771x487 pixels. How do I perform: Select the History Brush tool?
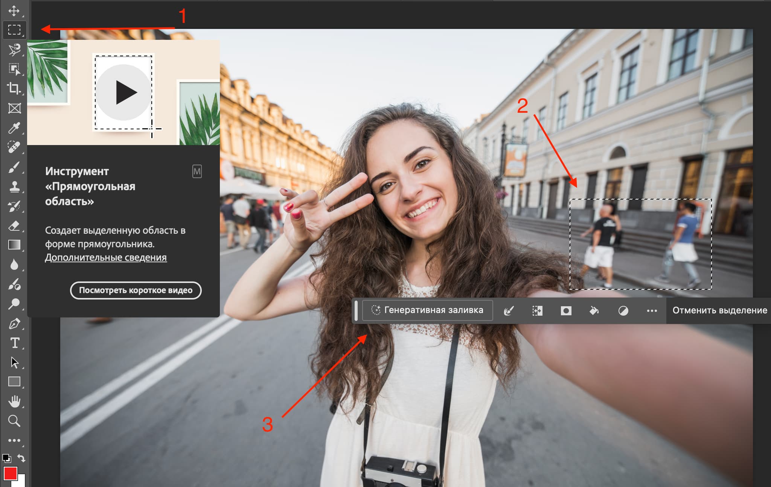click(x=14, y=206)
